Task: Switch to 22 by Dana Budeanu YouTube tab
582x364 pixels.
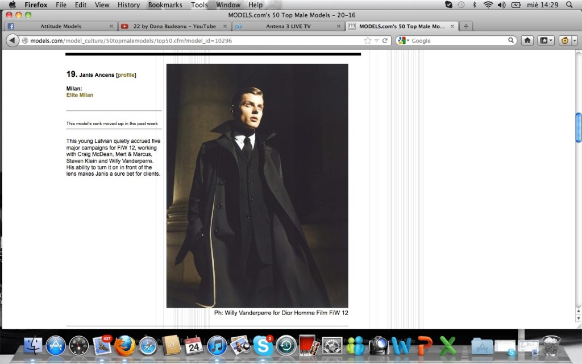Action: coord(174,26)
